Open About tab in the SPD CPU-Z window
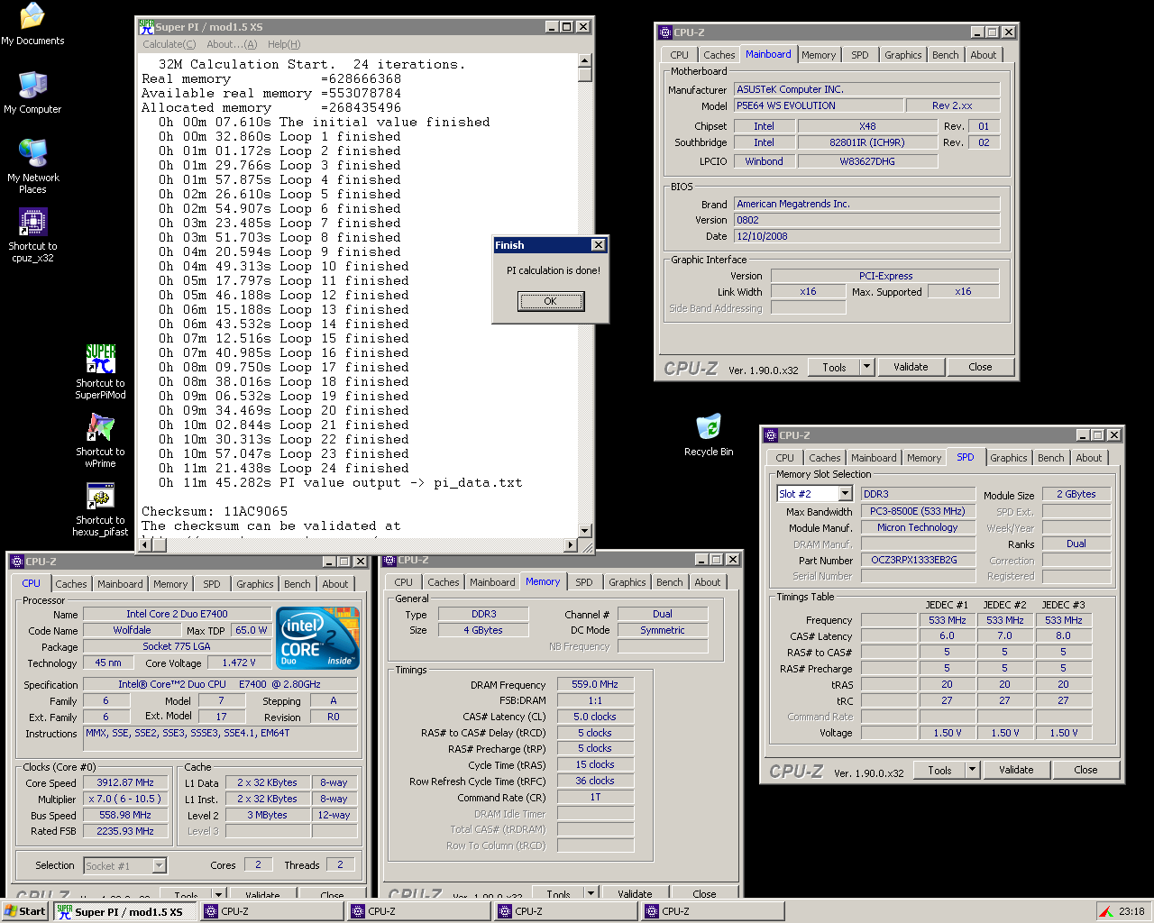This screenshot has height=923, width=1154. [1089, 458]
